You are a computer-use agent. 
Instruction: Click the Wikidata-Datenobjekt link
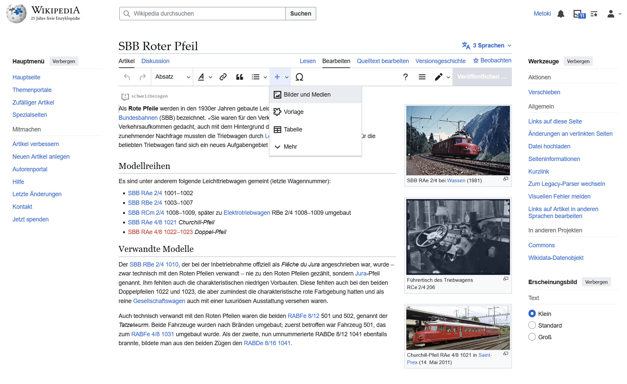tap(556, 258)
